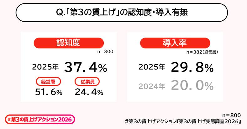Select the 2025年 label beside 29.8%
The width and height of the screenshot is (247, 129).
152,67
